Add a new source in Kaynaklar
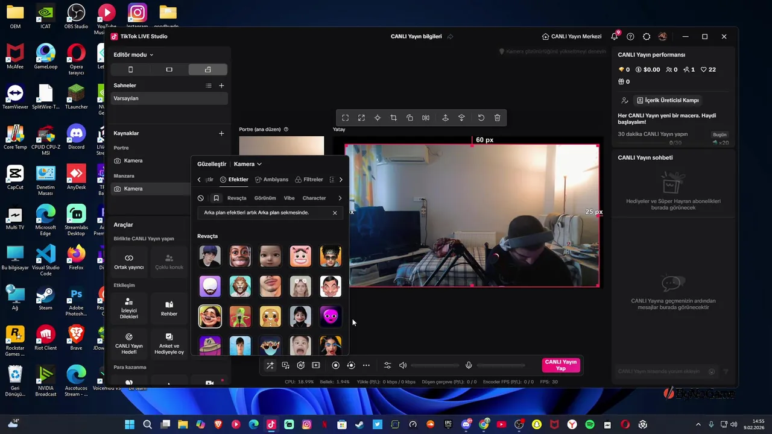 coord(221,133)
